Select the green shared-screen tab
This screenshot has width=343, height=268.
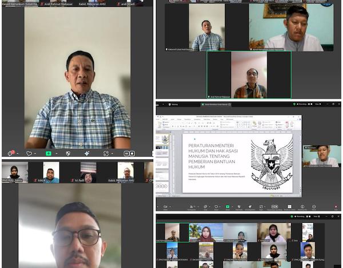point(216,105)
